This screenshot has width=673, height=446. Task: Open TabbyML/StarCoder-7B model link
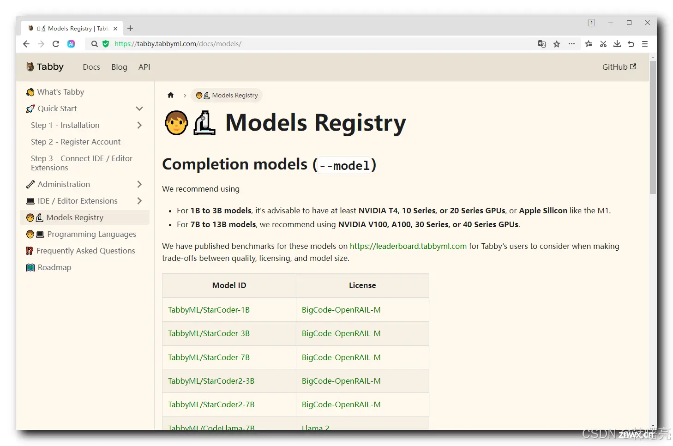tap(209, 357)
